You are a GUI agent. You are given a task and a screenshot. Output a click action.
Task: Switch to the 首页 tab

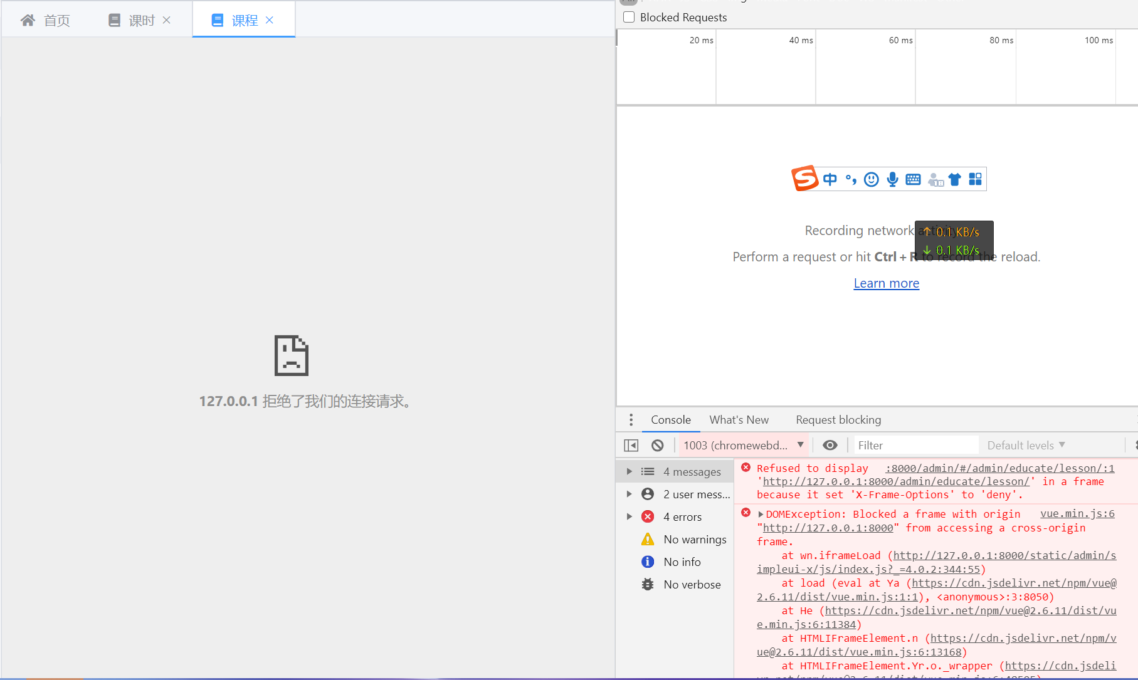tap(45, 19)
